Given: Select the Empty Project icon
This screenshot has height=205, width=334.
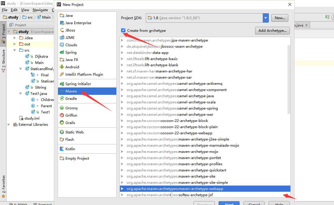Looking at the screenshot, I should click(62, 158).
